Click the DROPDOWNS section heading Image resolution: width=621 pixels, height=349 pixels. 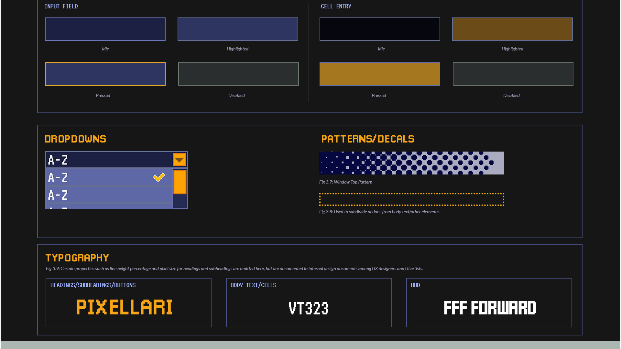click(75, 139)
